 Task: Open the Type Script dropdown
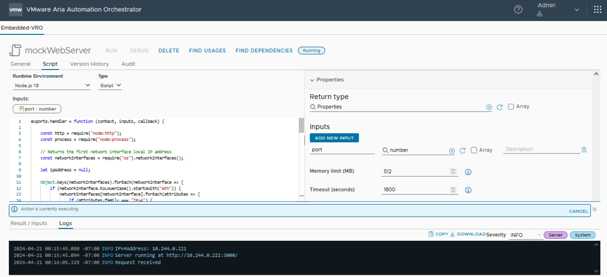click(110, 86)
